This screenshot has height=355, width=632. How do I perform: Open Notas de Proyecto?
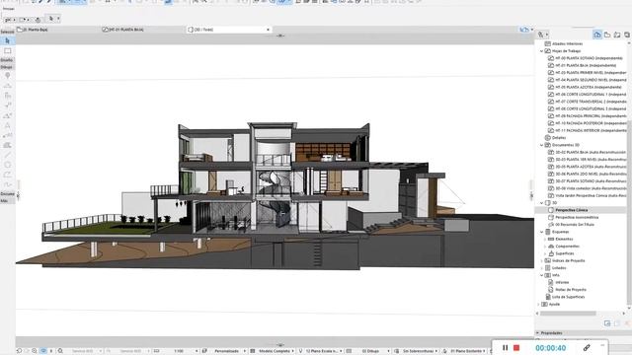(567, 290)
